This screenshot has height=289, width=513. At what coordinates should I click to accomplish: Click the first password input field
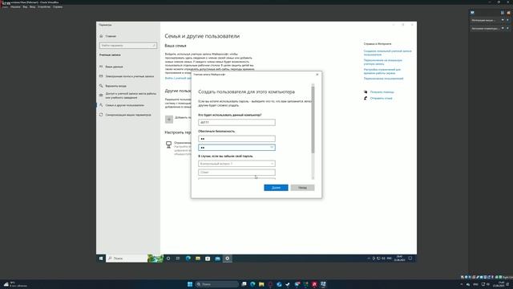tap(236, 139)
